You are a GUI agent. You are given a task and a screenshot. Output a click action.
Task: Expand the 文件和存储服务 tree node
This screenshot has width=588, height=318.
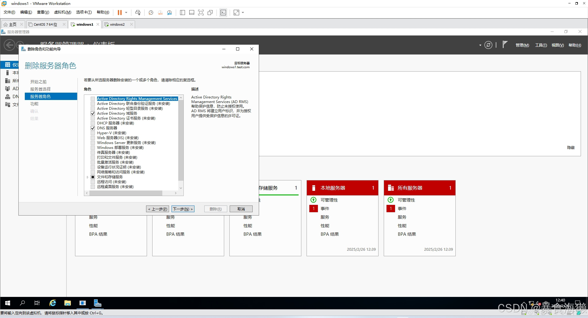(x=88, y=177)
